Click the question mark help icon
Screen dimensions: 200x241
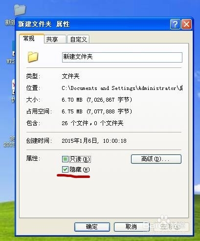click(175, 24)
